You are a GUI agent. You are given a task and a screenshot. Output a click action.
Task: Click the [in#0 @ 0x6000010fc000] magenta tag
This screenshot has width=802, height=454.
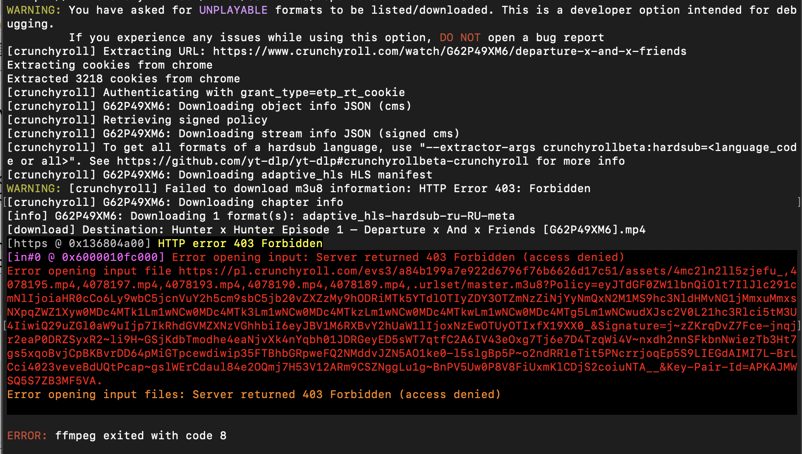(86, 257)
